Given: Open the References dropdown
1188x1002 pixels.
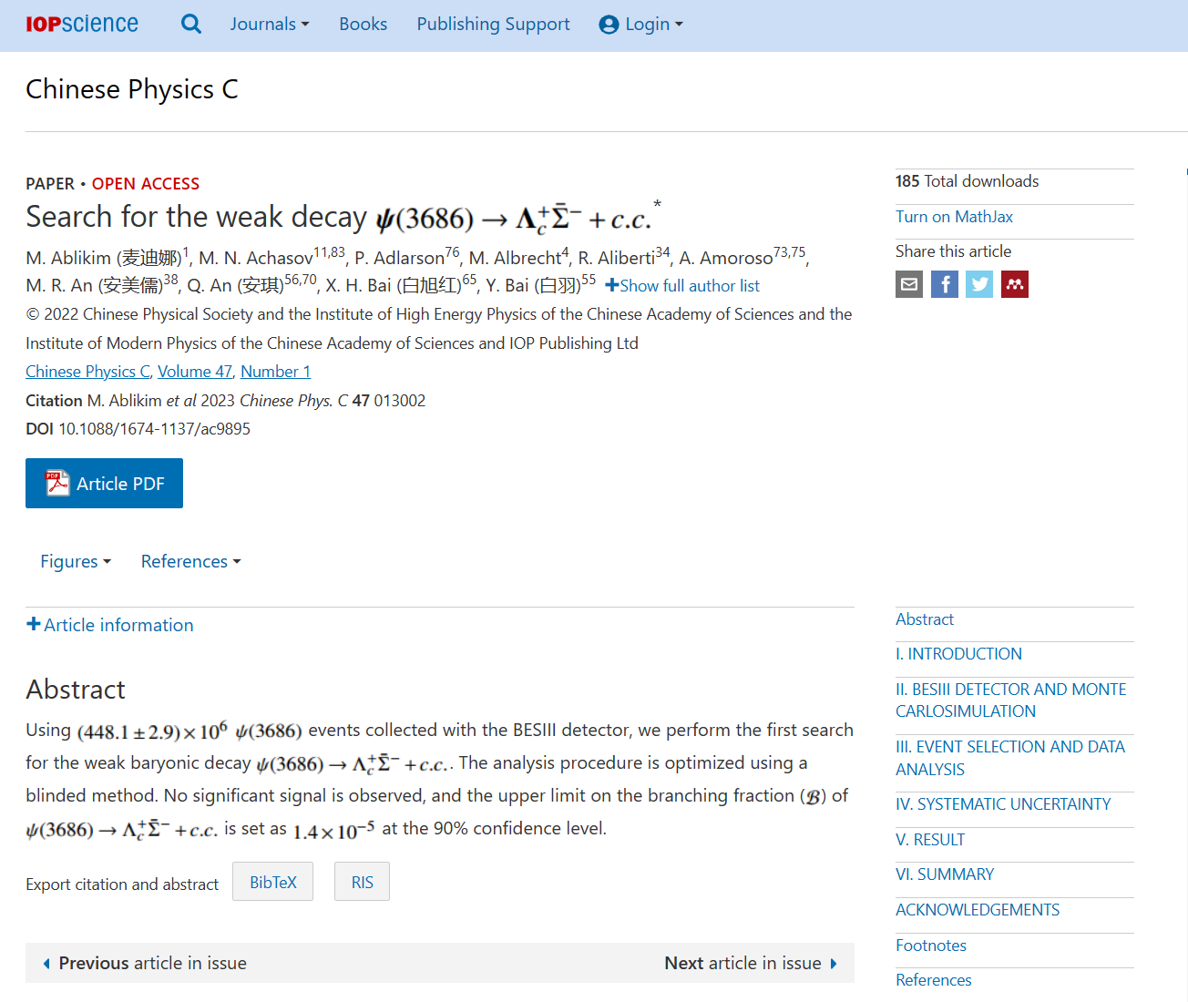Looking at the screenshot, I should [190, 561].
